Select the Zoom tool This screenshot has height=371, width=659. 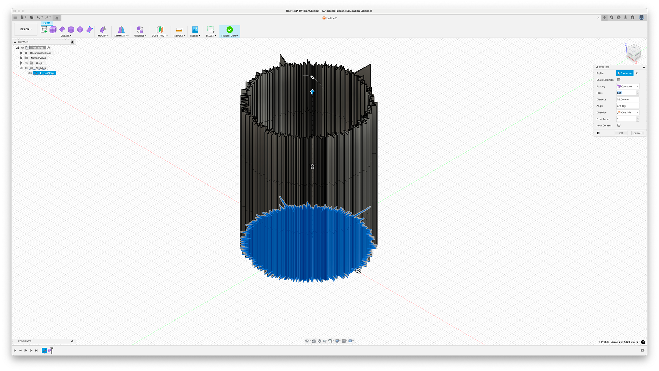[325, 341]
